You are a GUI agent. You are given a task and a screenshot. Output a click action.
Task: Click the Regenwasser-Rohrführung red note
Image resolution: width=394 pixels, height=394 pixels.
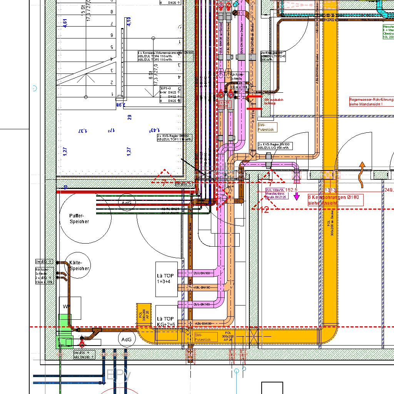click(x=371, y=102)
